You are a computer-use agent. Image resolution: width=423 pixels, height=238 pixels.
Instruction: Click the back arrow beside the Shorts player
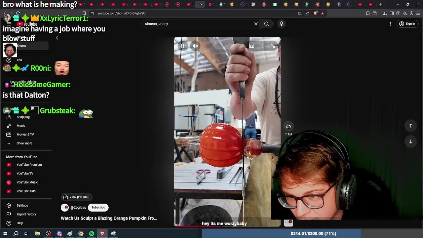58,38
